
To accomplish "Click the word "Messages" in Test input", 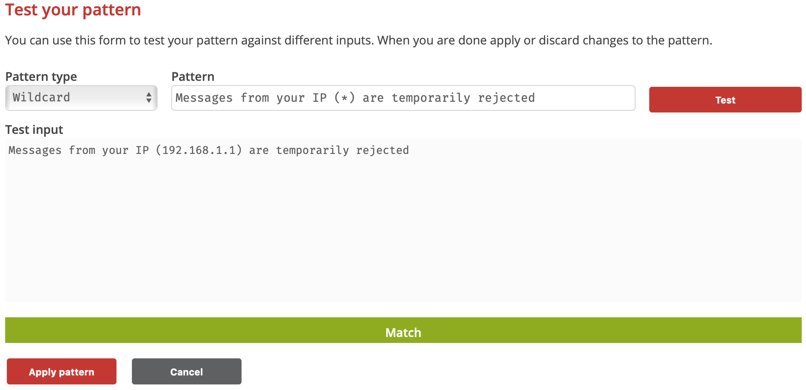I will 35,151.
